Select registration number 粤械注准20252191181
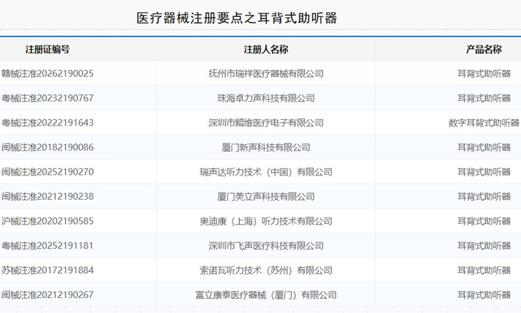The width and height of the screenshot is (521, 313). (x=48, y=245)
